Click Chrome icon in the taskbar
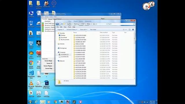This screenshot has width=185, height=104. 55,102
